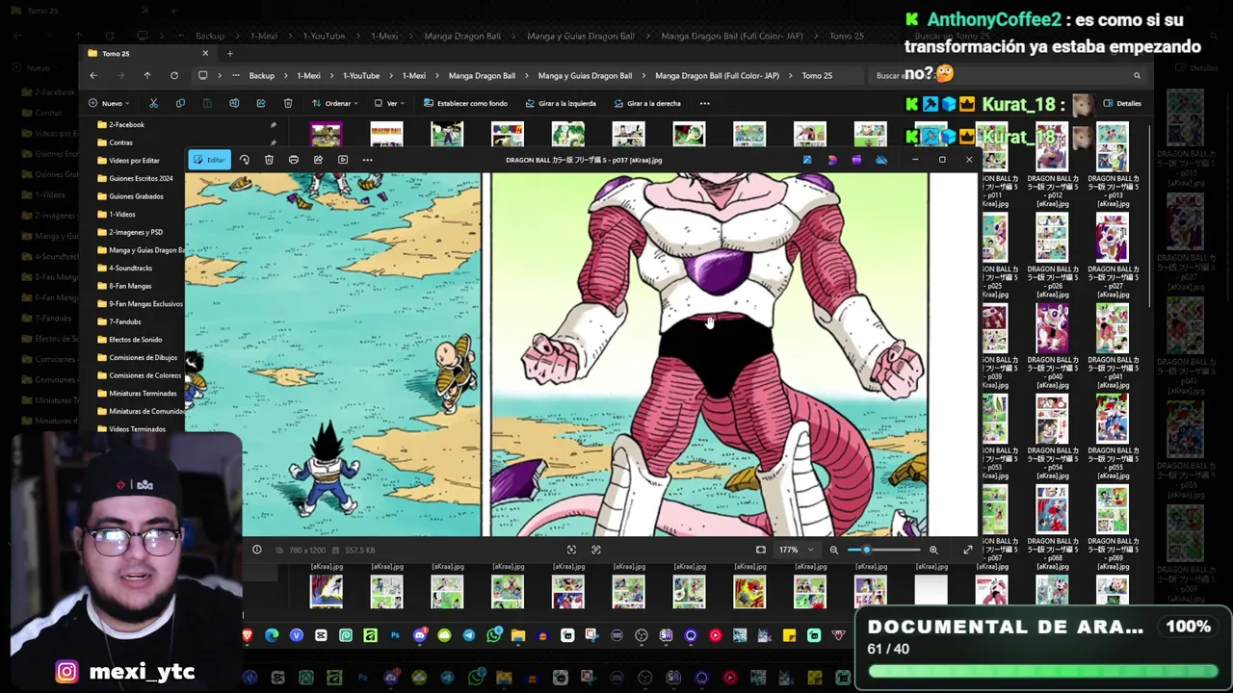Screen dimensions: 1233x693
Task: Open 4-Soundtracks folder in sidebar
Action: click(130, 268)
